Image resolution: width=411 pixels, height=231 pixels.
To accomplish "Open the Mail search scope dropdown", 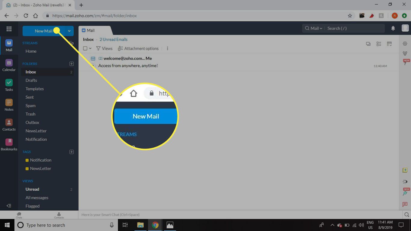I will [x=314, y=28].
